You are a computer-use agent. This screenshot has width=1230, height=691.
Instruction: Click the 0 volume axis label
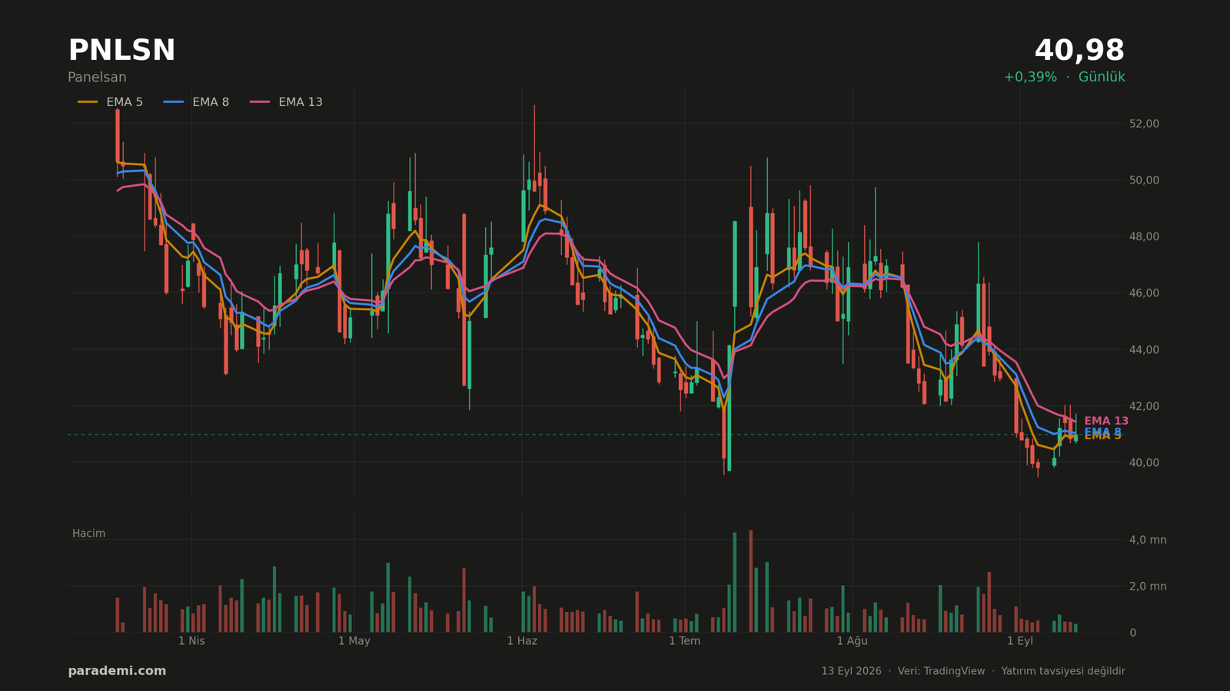pyautogui.click(x=1132, y=633)
